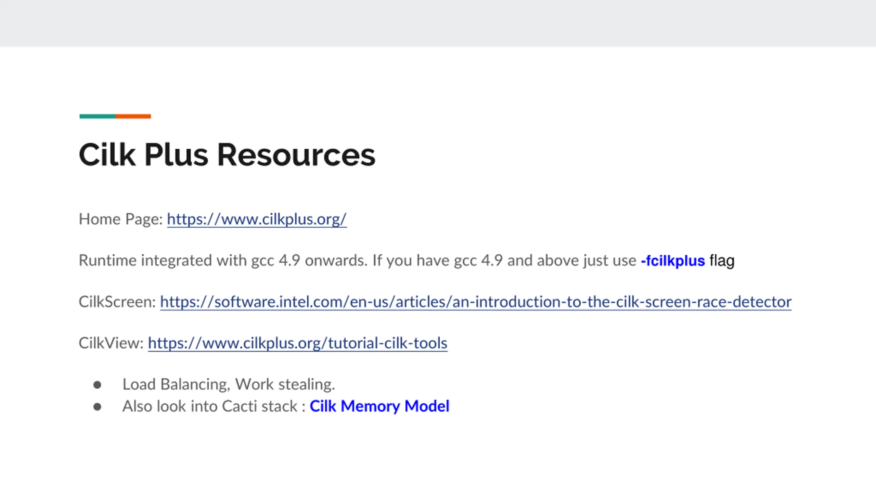Click the 'Home Page:' label

[x=121, y=219]
